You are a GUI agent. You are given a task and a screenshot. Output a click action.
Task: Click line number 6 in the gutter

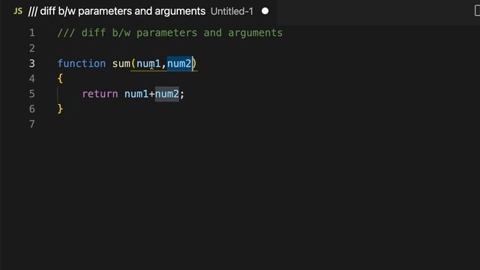point(31,109)
